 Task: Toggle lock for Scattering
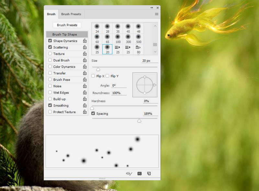[85, 47]
